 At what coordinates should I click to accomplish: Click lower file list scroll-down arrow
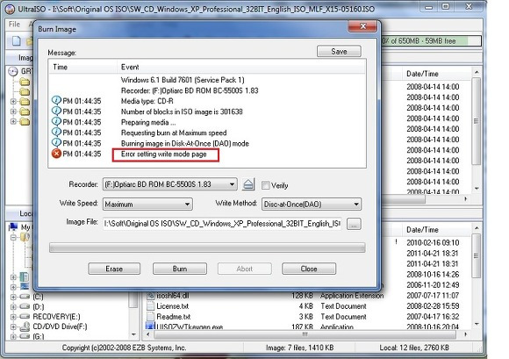point(477,324)
